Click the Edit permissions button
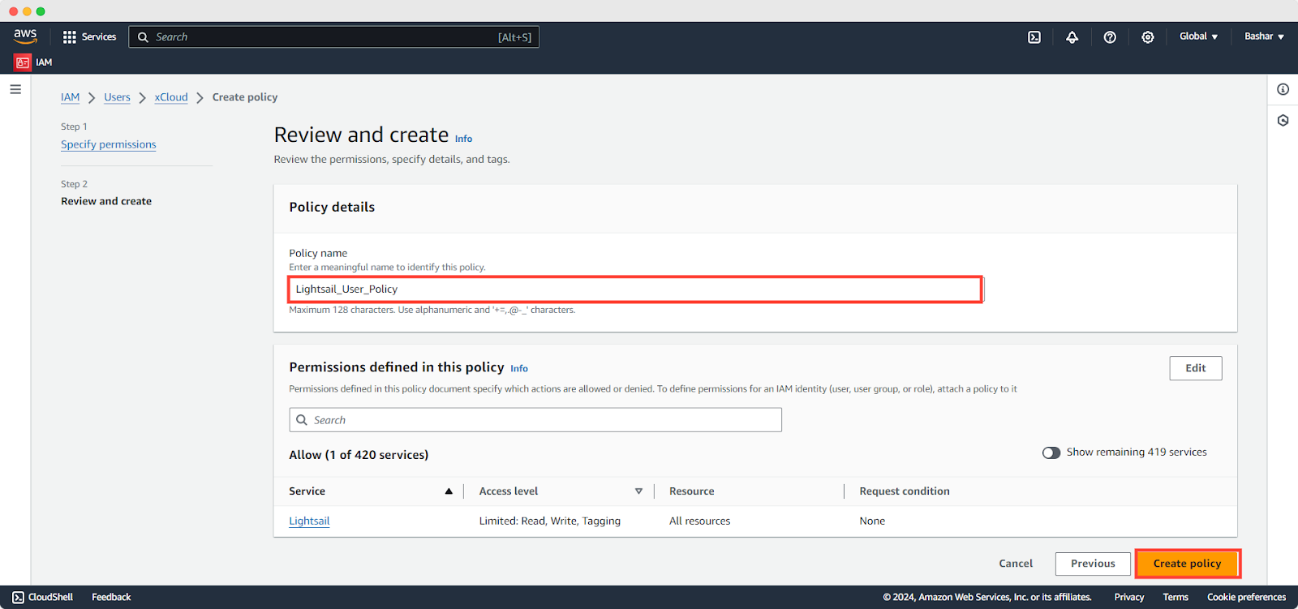Image resolution: width=1298 pixels, height=609 pixels. [1196, 368]
